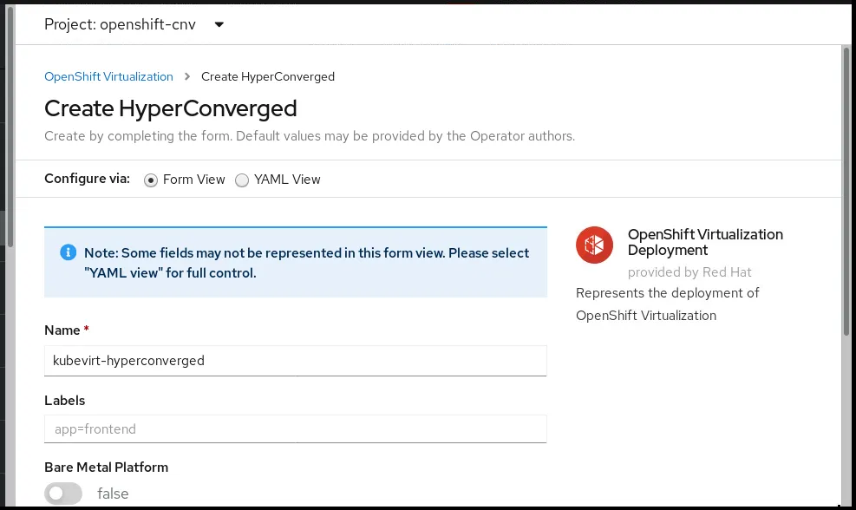Click the Bare Metal Platform label

pyautogui.click(x=106, y=467)
